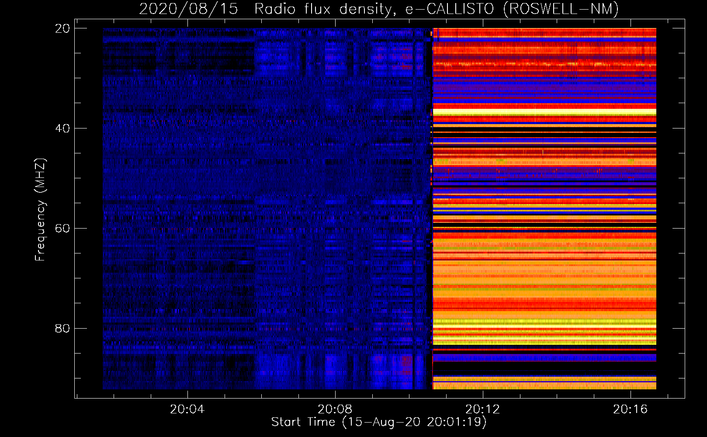Image resolution: width=707 pixels, height=437 pixels.
Task: Click the 40 frequency tick label
Action: 62,128
